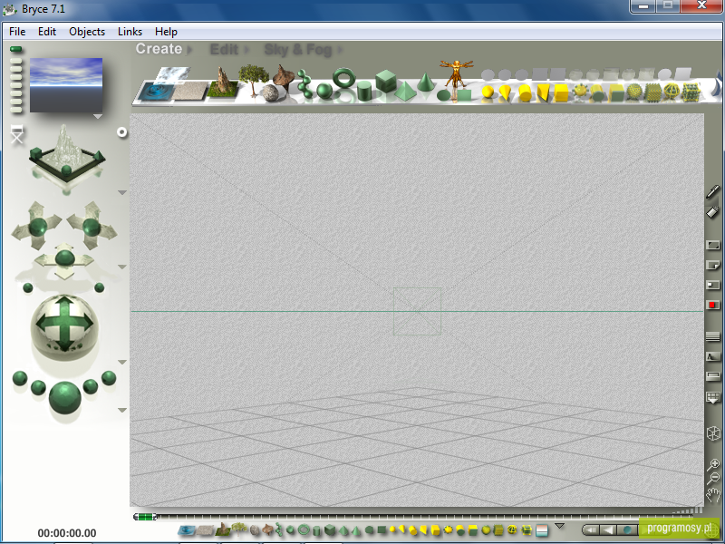Viewport: 725px width, 544px height.
Task: Open the Edit menu in the menu bar
Action: point(47,32)
